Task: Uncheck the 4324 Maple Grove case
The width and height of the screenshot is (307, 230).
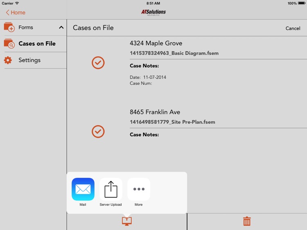Action: [x=98, y=63]
